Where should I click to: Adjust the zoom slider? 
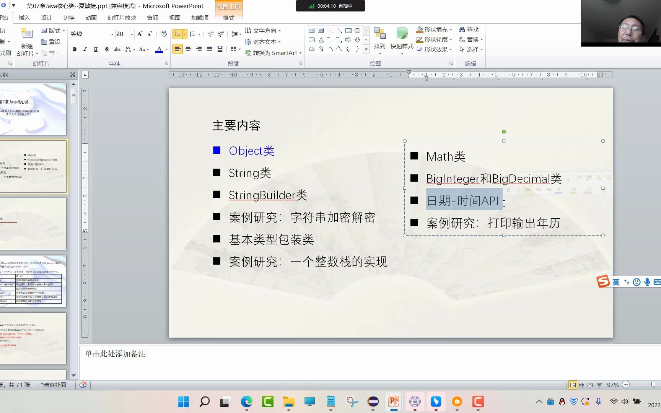click(x=653, y=385)
